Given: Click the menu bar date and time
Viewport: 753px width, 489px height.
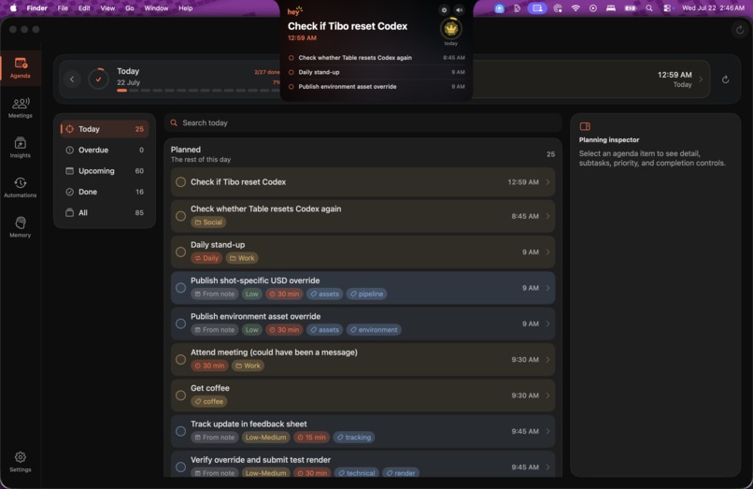Looking at the screenshot, I should 713,8.
